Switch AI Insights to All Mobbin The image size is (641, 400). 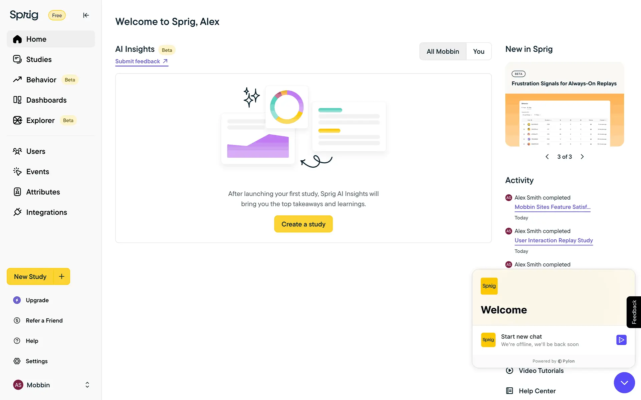point(443,51)
